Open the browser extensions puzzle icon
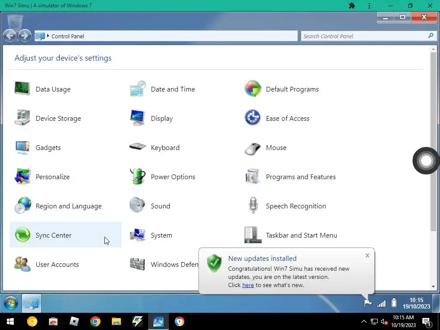Viewport: 440px width, 330px height. pyautogui.click(x=352, y=6)
